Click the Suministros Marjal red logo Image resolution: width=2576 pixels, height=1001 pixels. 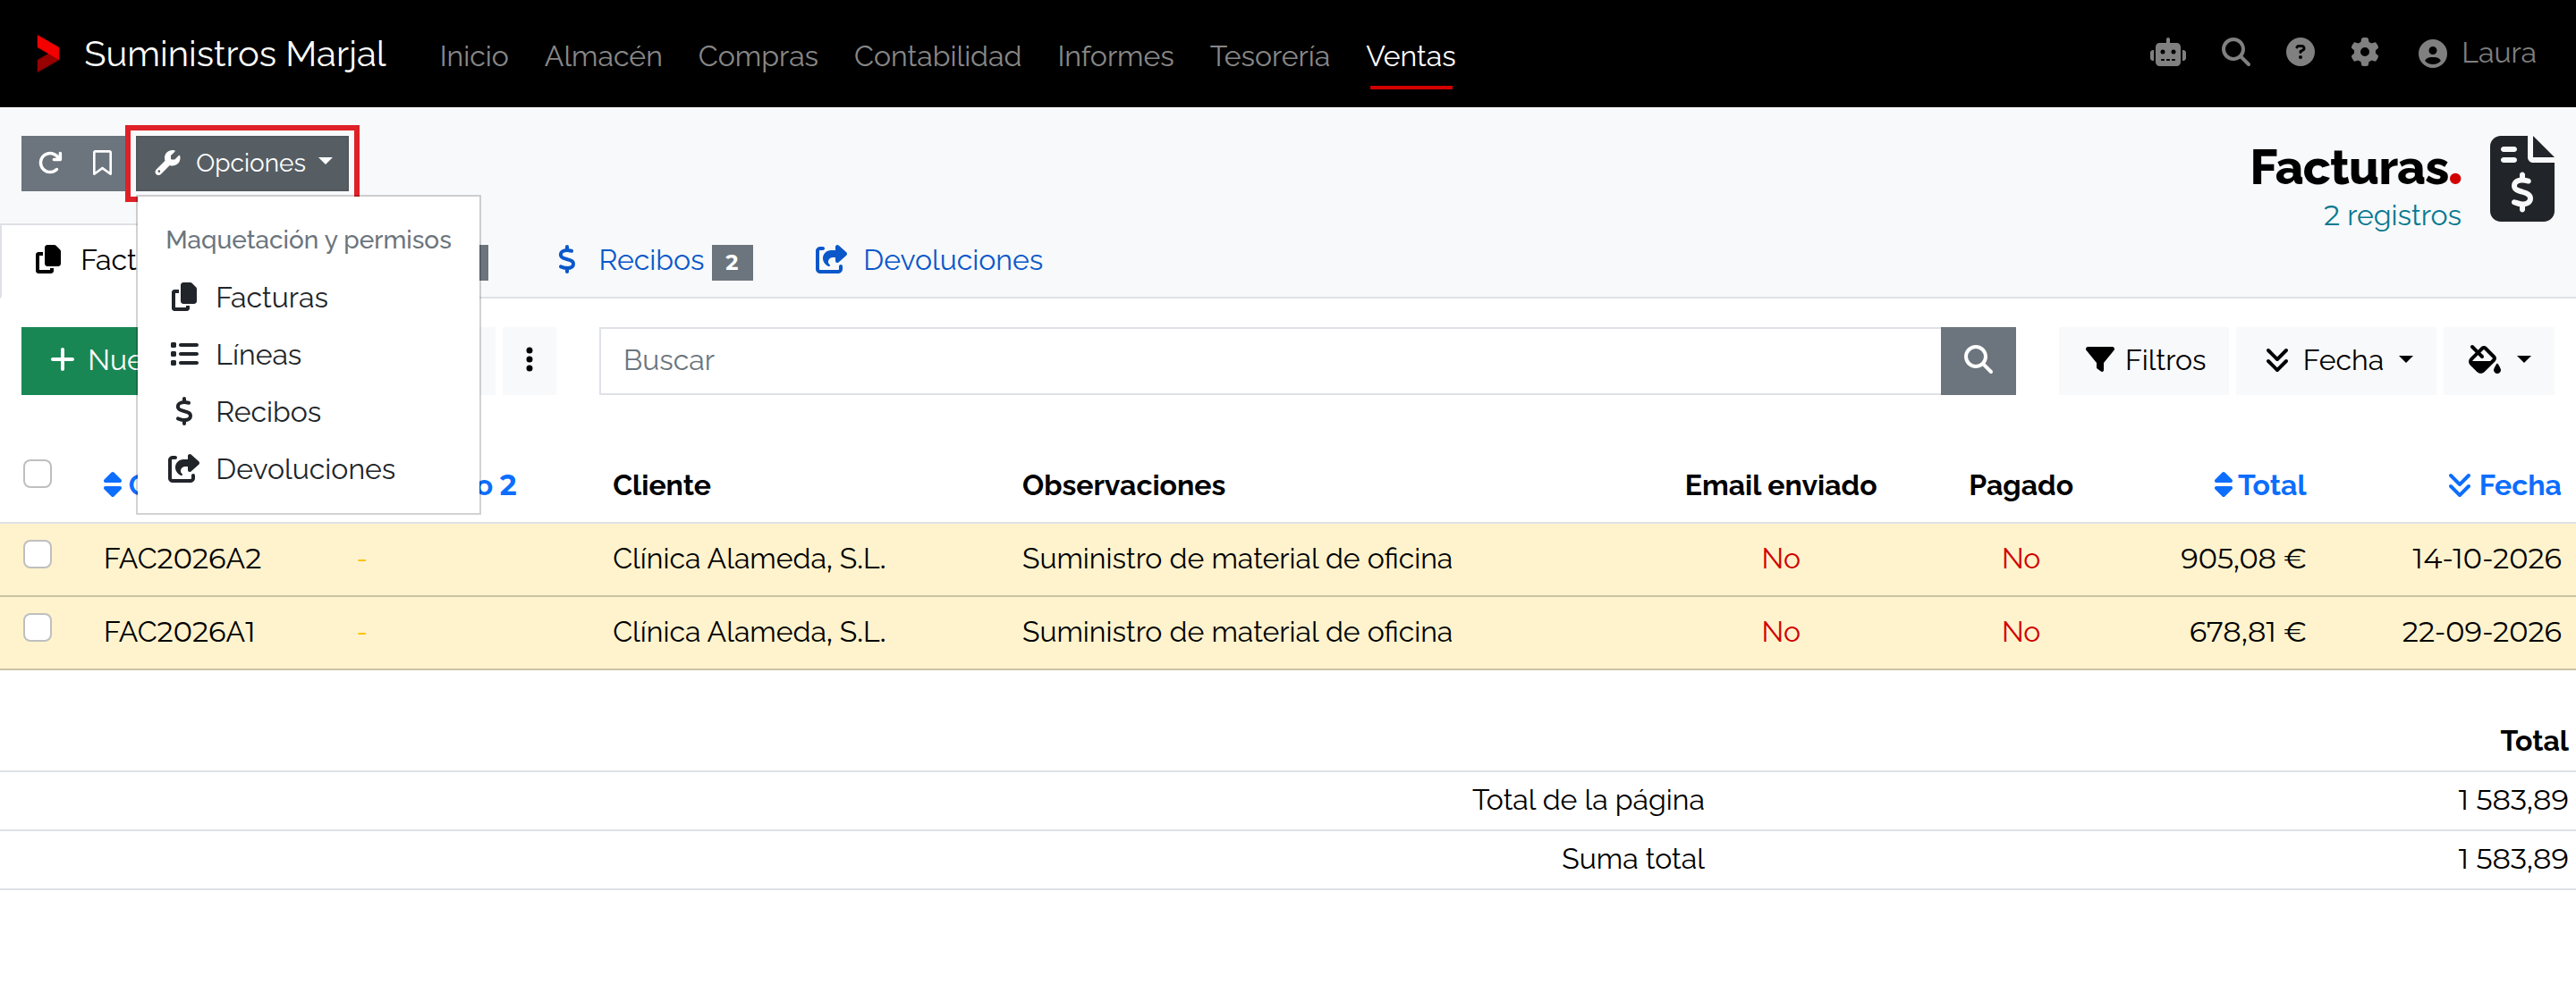click(x=47, y=54)
